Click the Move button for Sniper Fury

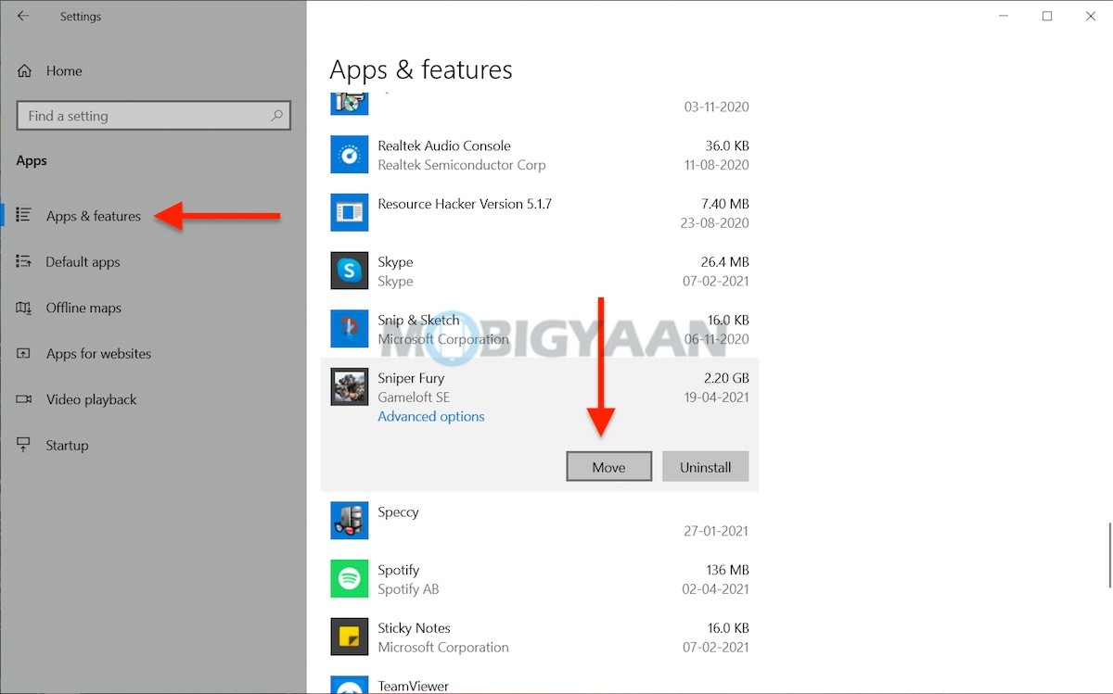pos(608,466)
